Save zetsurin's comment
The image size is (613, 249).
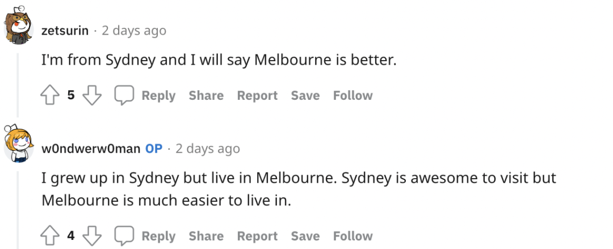pos(305,95)
